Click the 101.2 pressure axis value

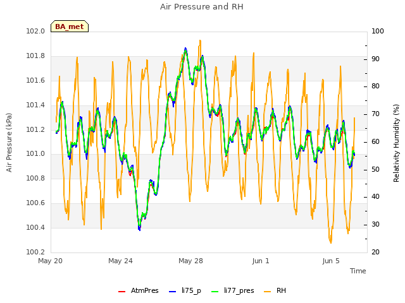pos(35,129)
